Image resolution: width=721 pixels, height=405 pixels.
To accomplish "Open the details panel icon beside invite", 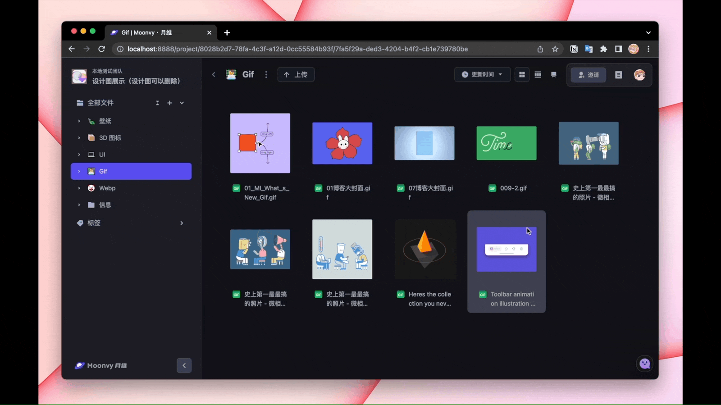I will click(x=618, y=75).
